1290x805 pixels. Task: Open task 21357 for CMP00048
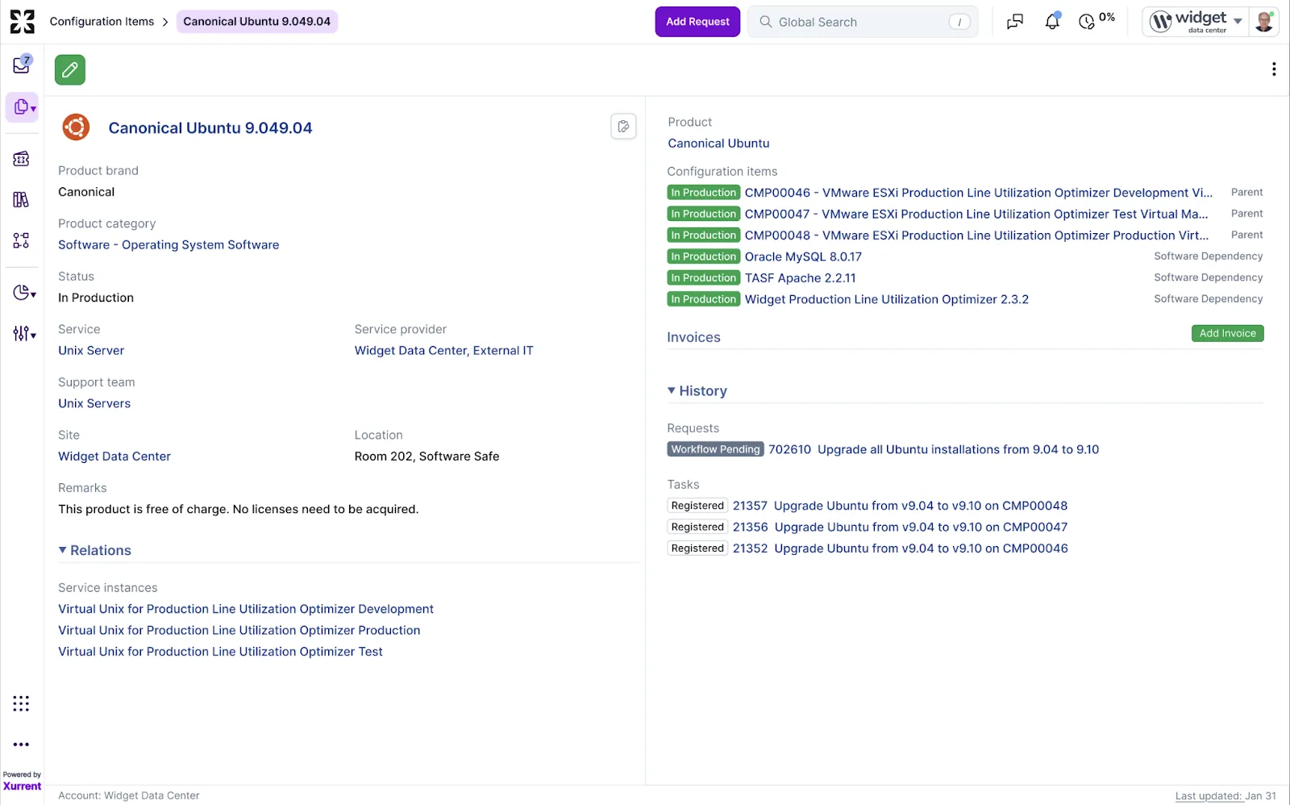pyautogui.click(x=900, y=506)
